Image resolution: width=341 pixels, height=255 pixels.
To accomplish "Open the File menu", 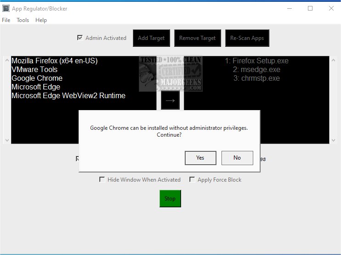I will pyautogui.click(x=6, y=20).
